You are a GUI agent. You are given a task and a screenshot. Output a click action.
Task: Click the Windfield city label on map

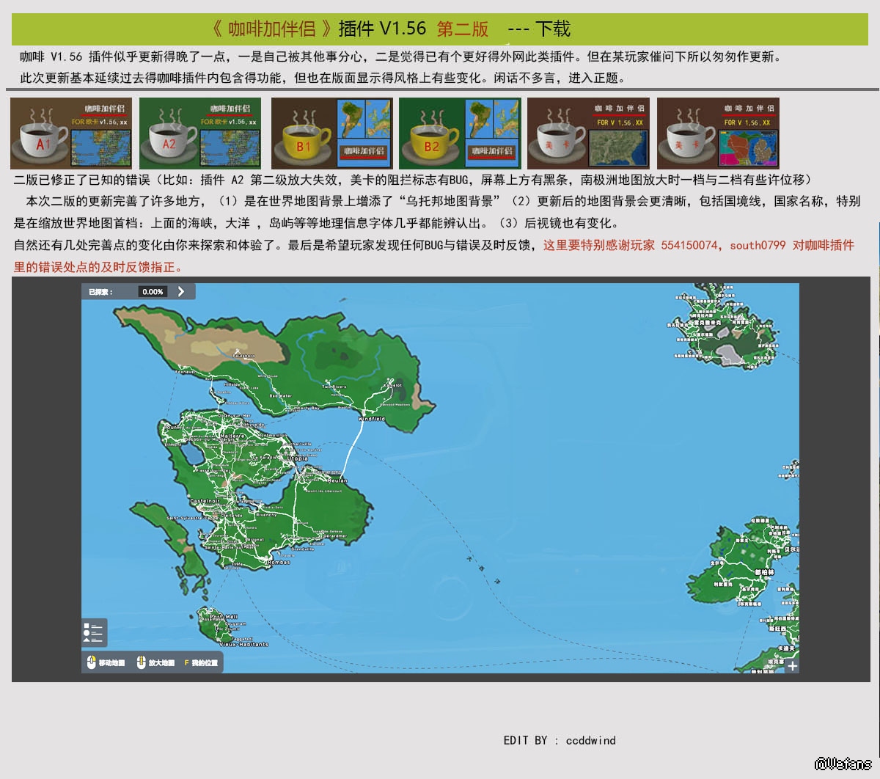(371, 419)
